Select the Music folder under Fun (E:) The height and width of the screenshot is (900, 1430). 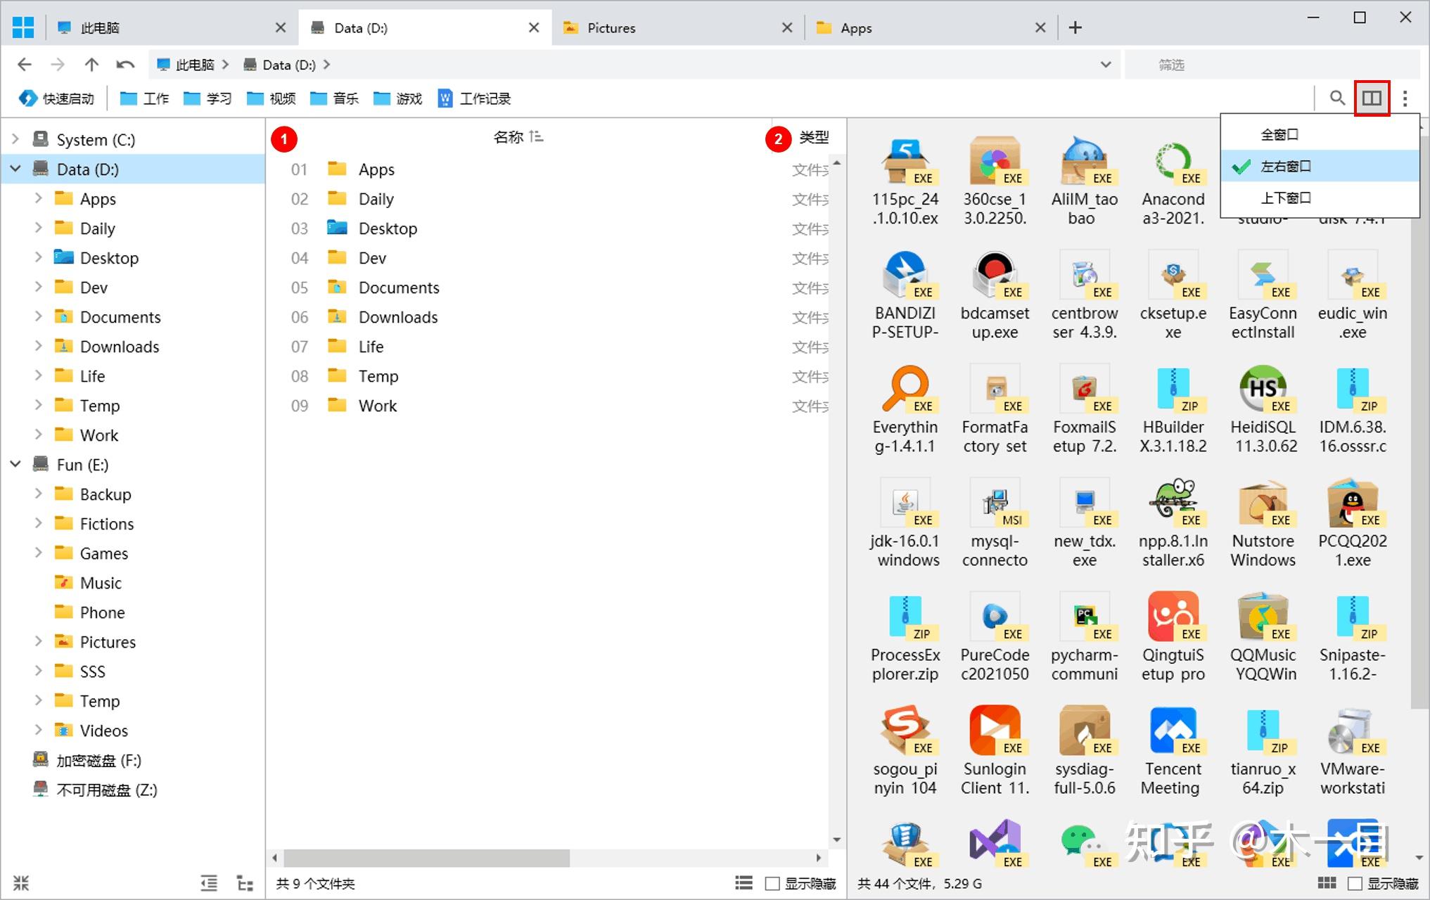pos(101,583)
